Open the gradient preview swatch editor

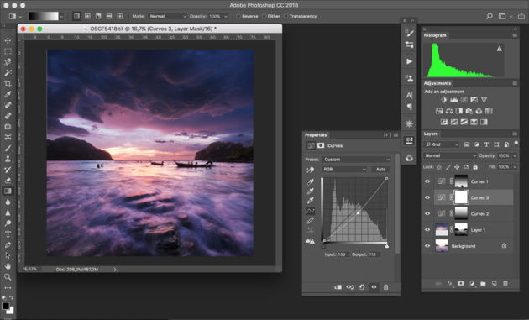[44, 16]
